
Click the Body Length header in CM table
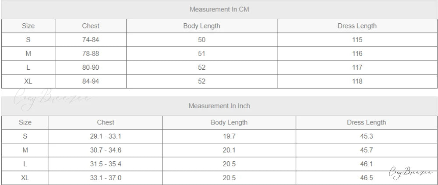point(201,26)
